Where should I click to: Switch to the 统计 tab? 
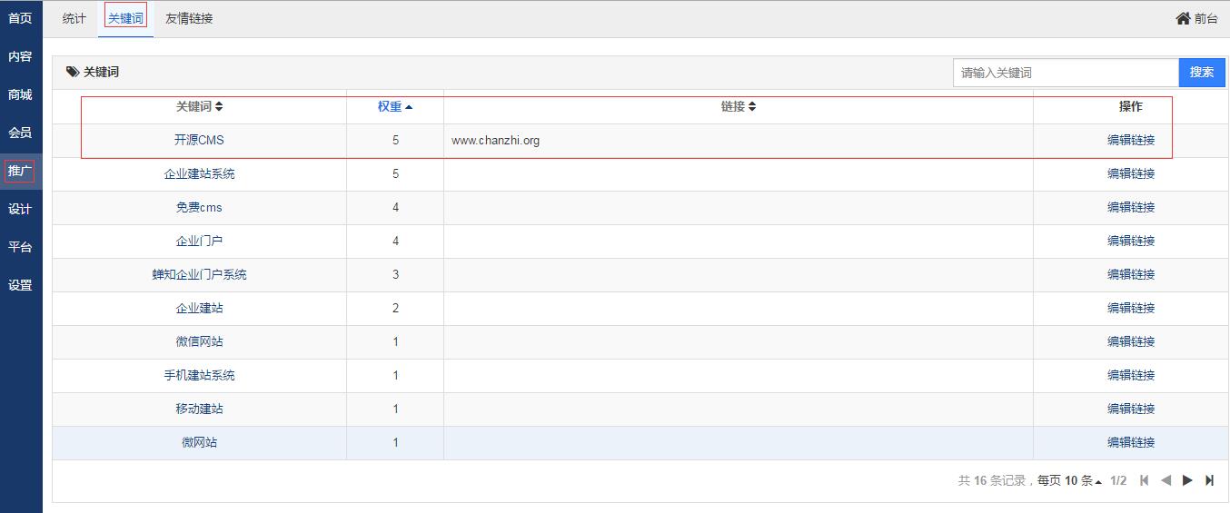tap(74, 18)
